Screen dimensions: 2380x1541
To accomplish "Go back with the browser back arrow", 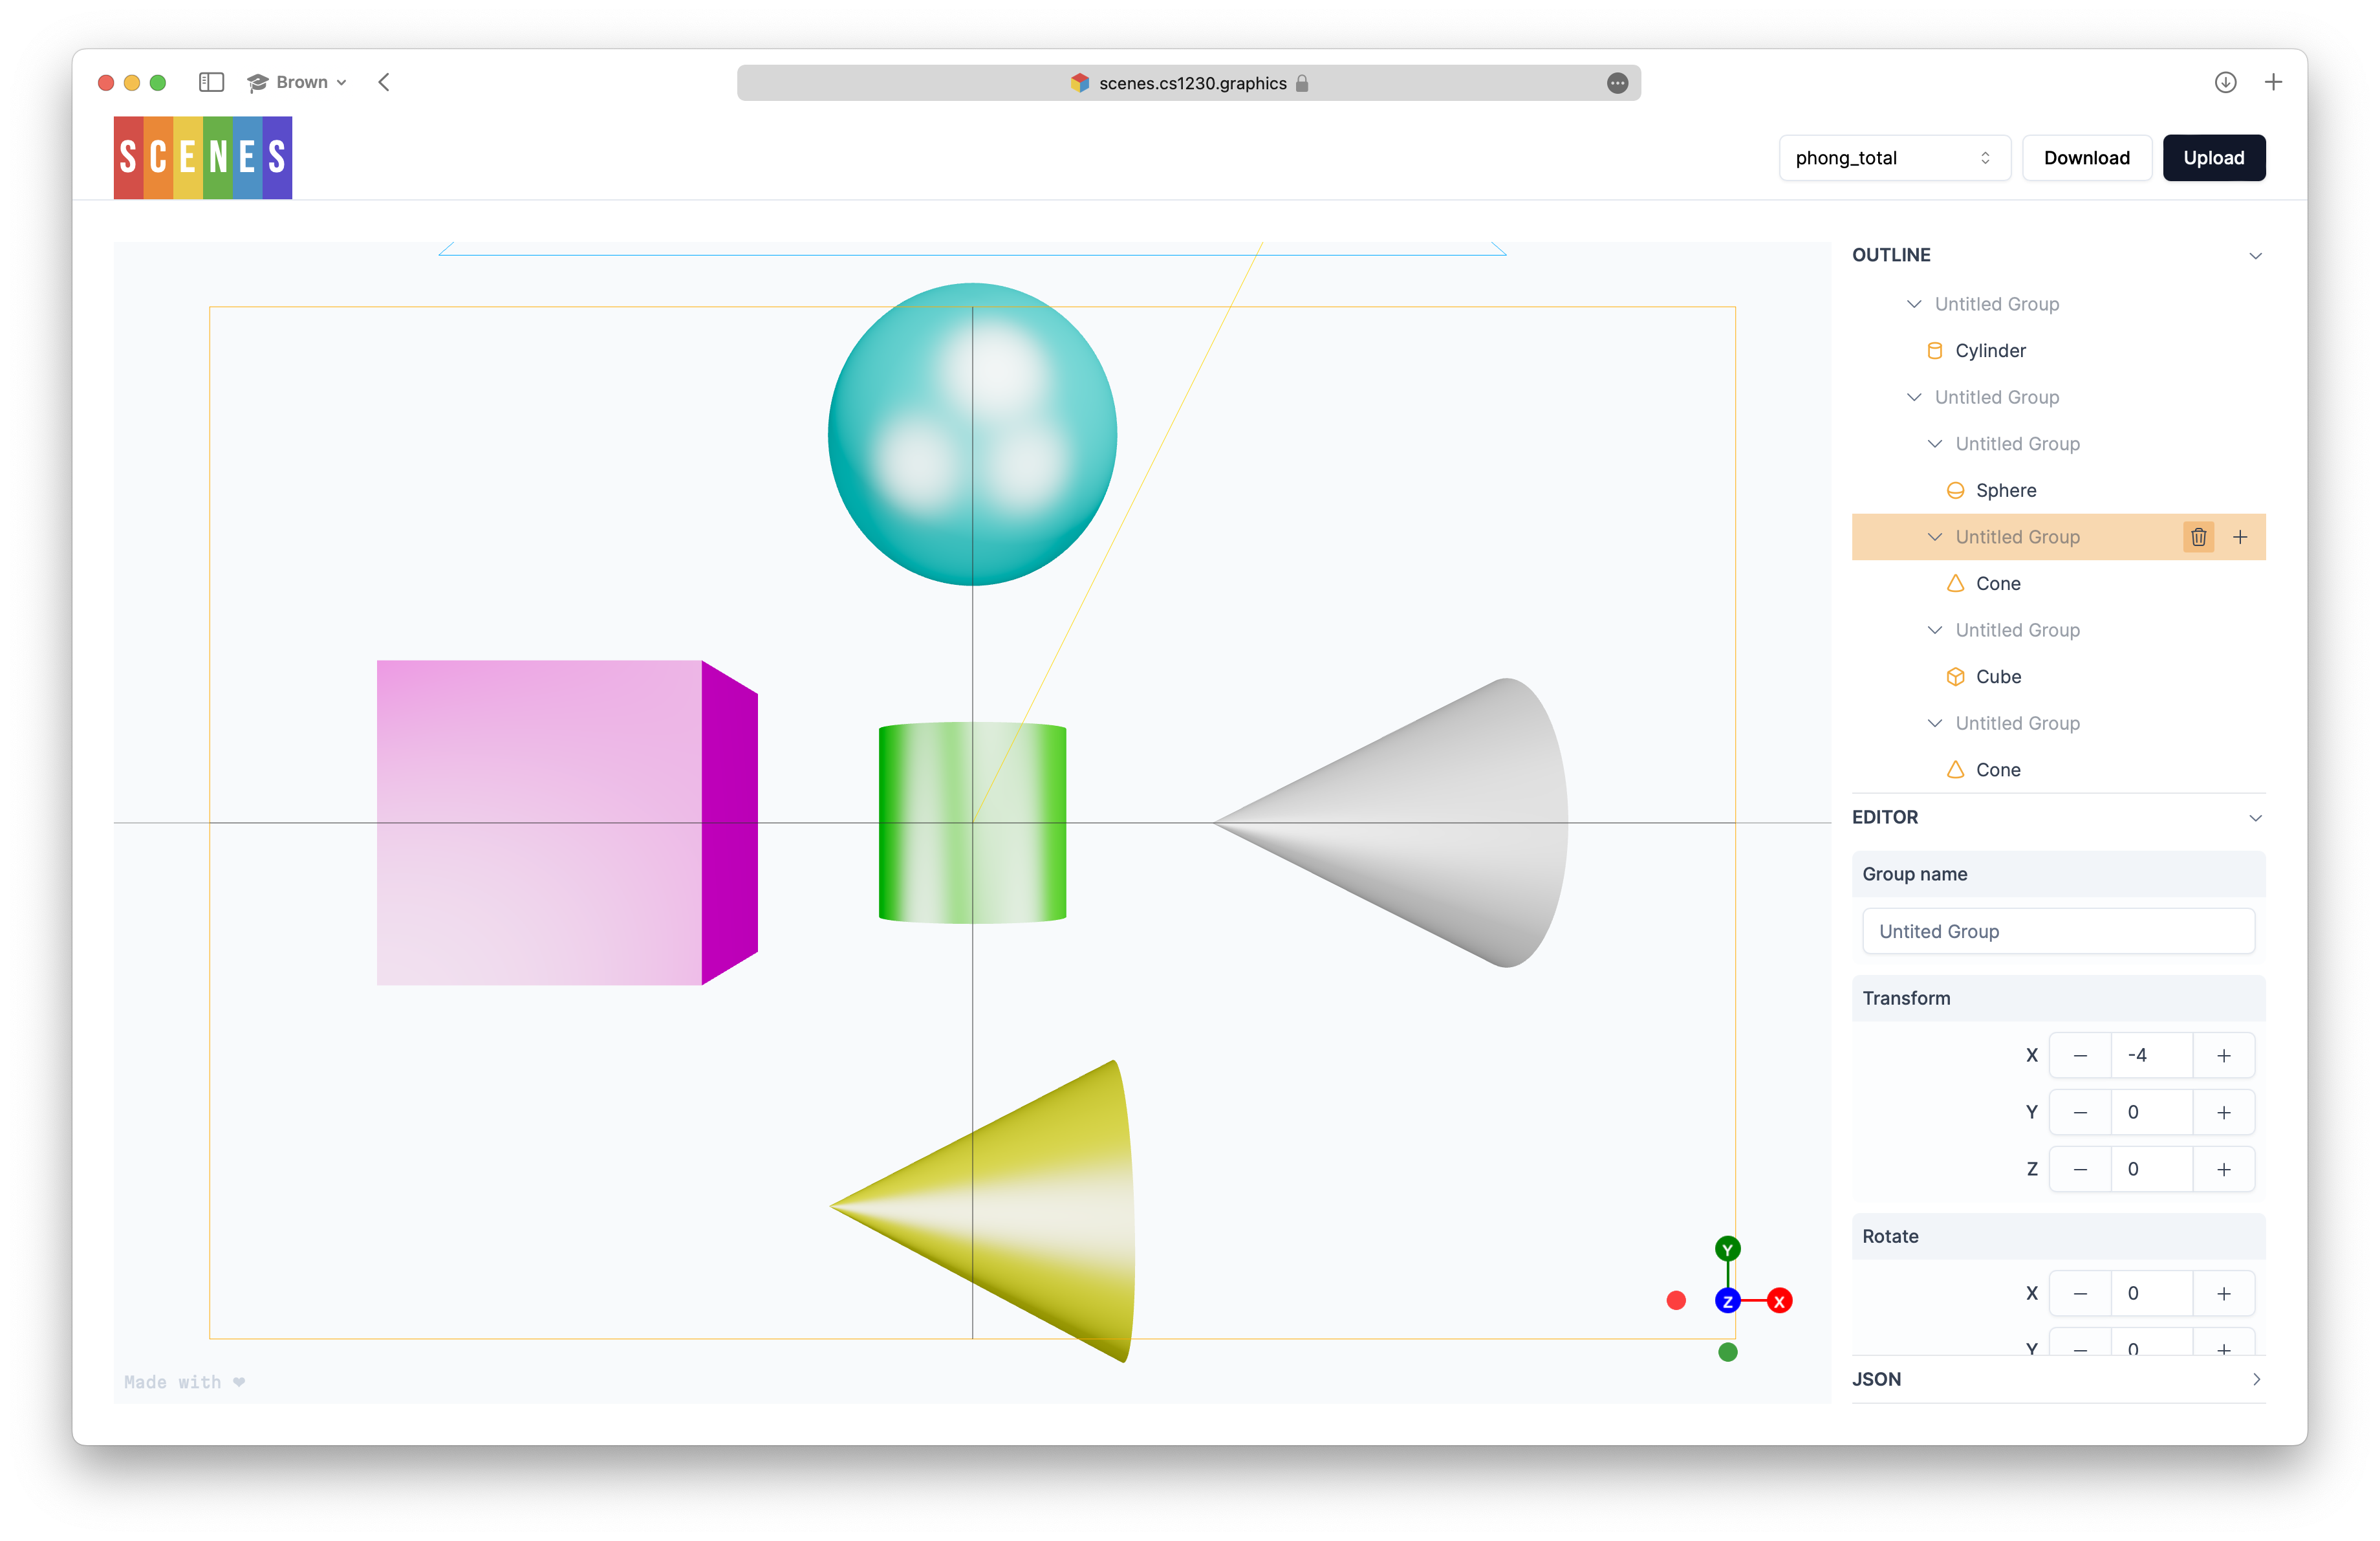I will pyautogui.click(x=384, y=82).
